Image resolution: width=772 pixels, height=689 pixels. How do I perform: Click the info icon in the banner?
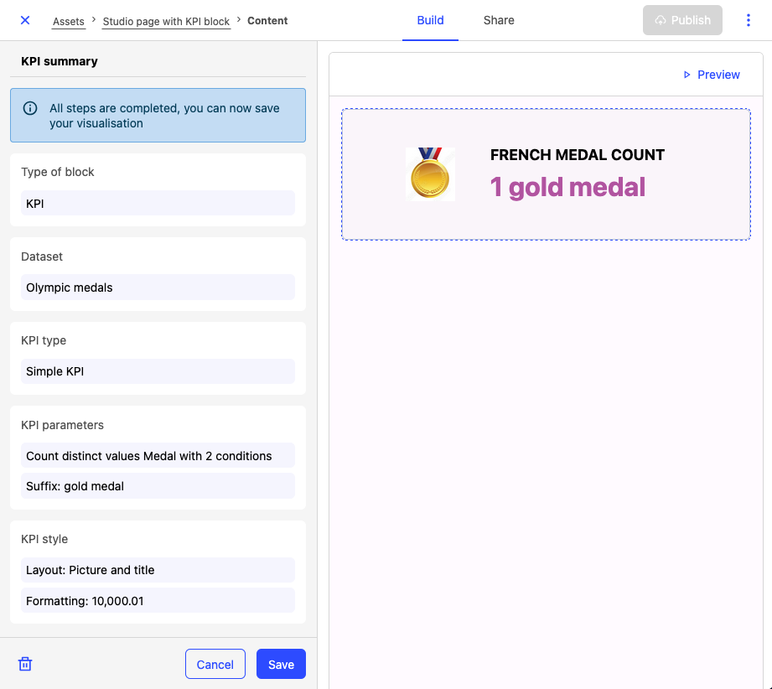30,108
